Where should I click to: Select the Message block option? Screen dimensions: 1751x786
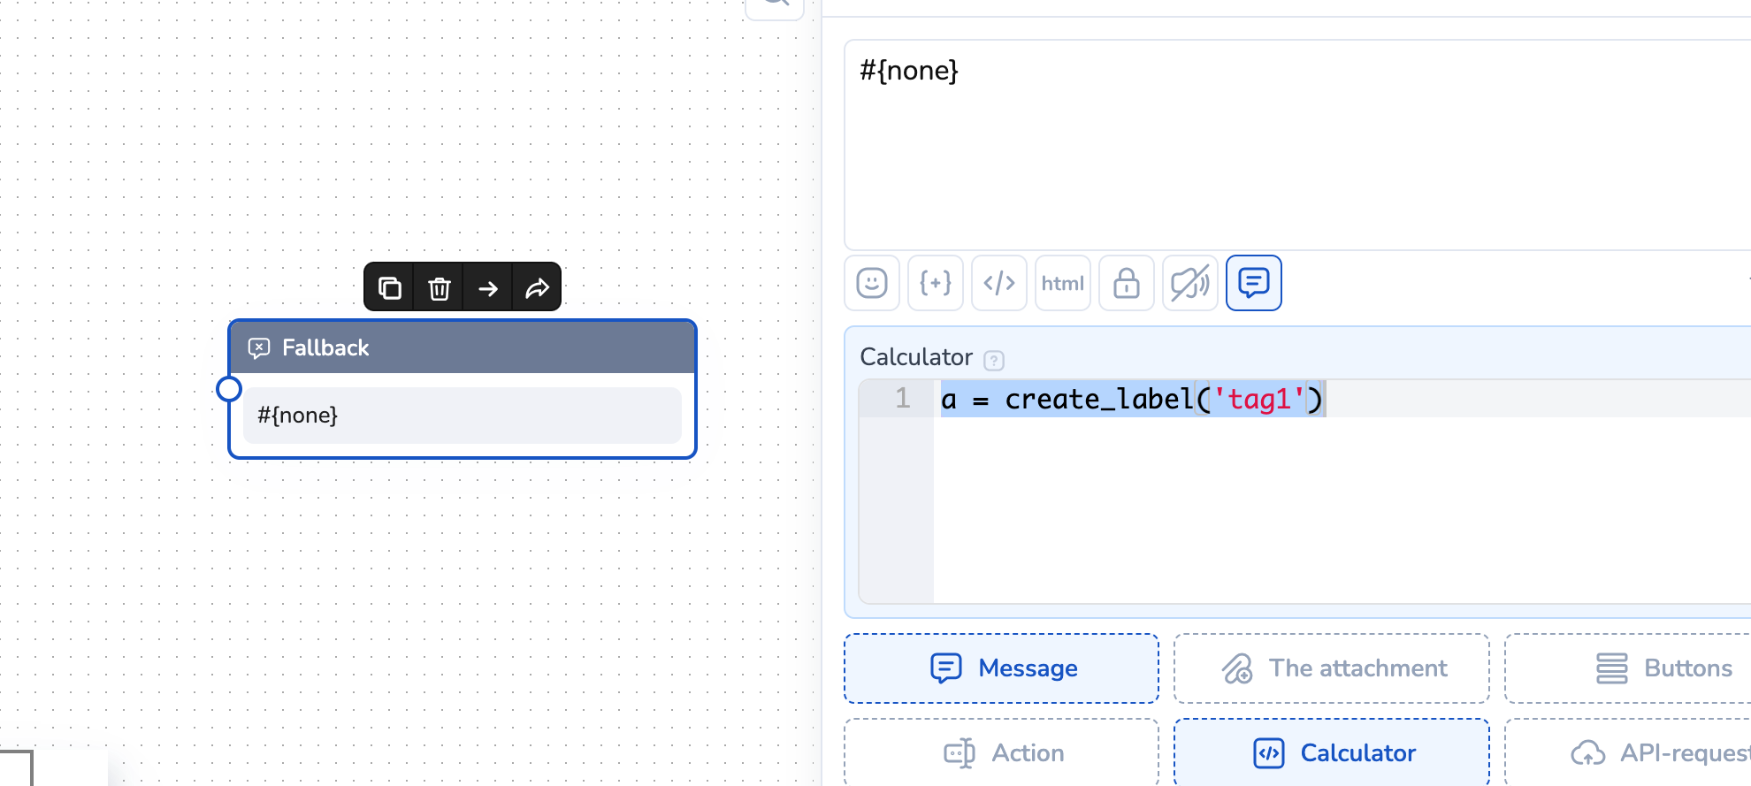pos(1001,668)
